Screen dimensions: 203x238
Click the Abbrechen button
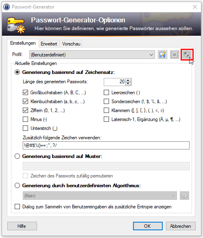[x=181, y=226]
